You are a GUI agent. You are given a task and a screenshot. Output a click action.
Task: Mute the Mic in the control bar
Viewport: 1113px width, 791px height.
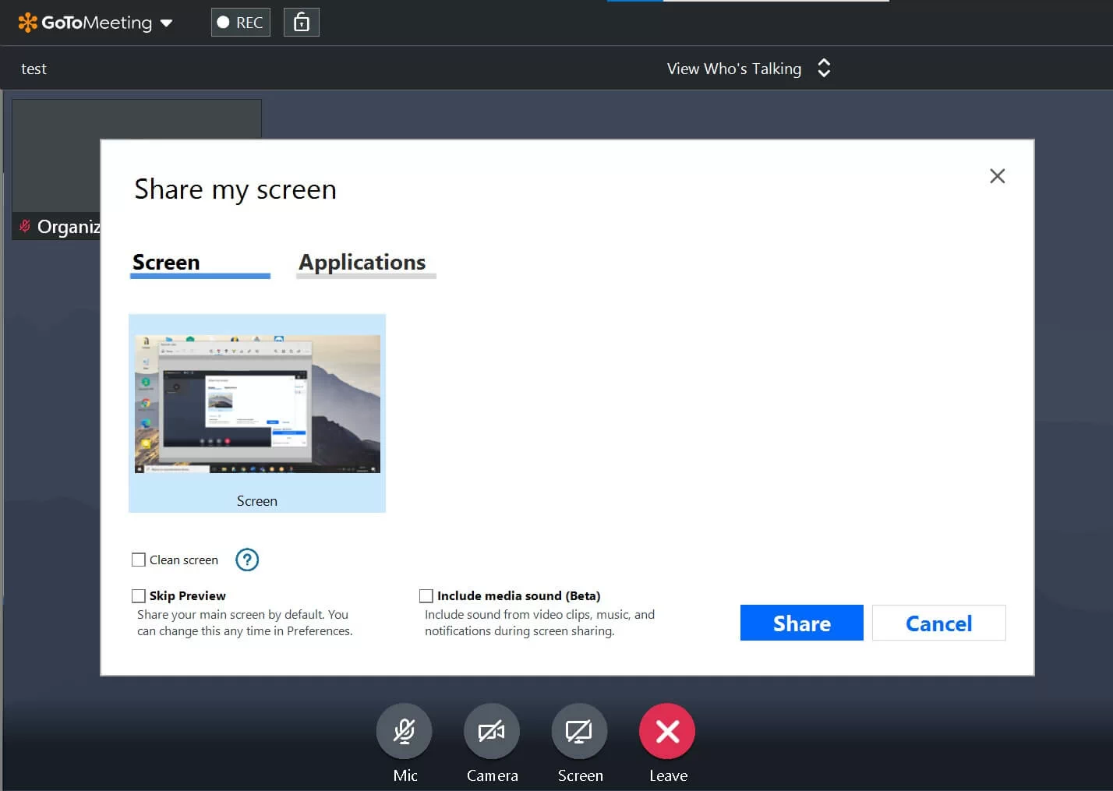[405, 731]
